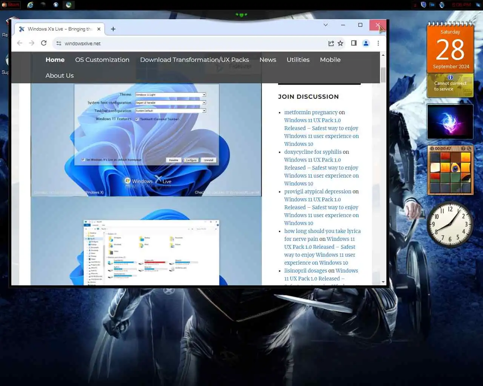483x386 pixels.
Task: Open the round blue tray icon next to the clock
Action: [442, 5]
